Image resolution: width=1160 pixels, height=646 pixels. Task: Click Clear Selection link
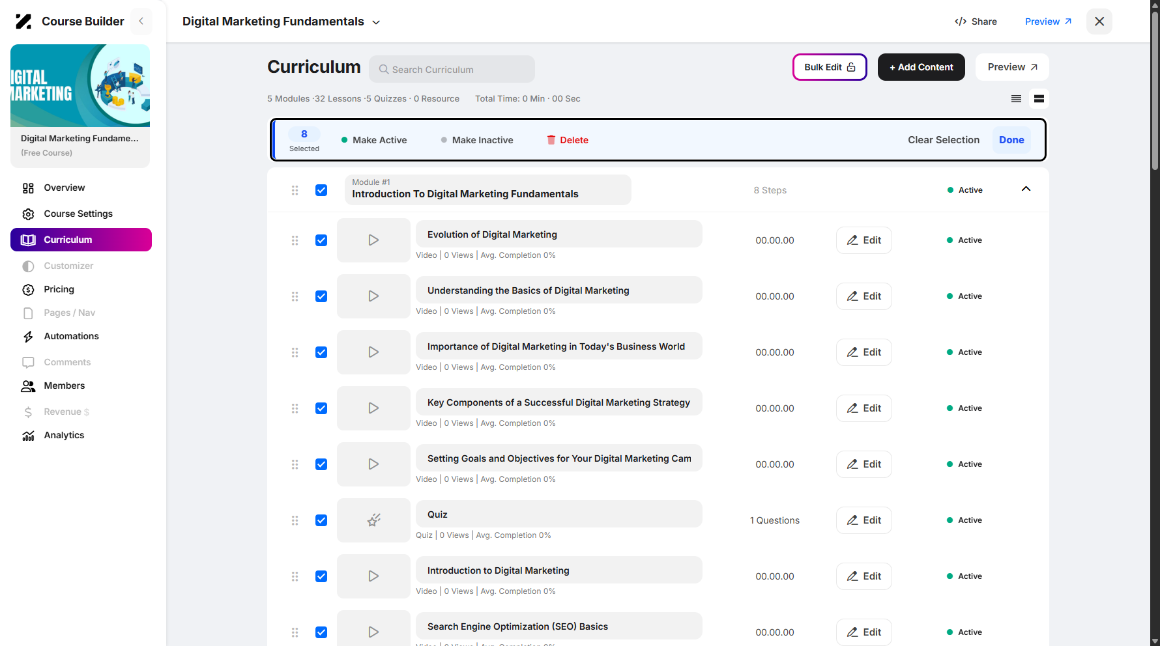[944, 140]
